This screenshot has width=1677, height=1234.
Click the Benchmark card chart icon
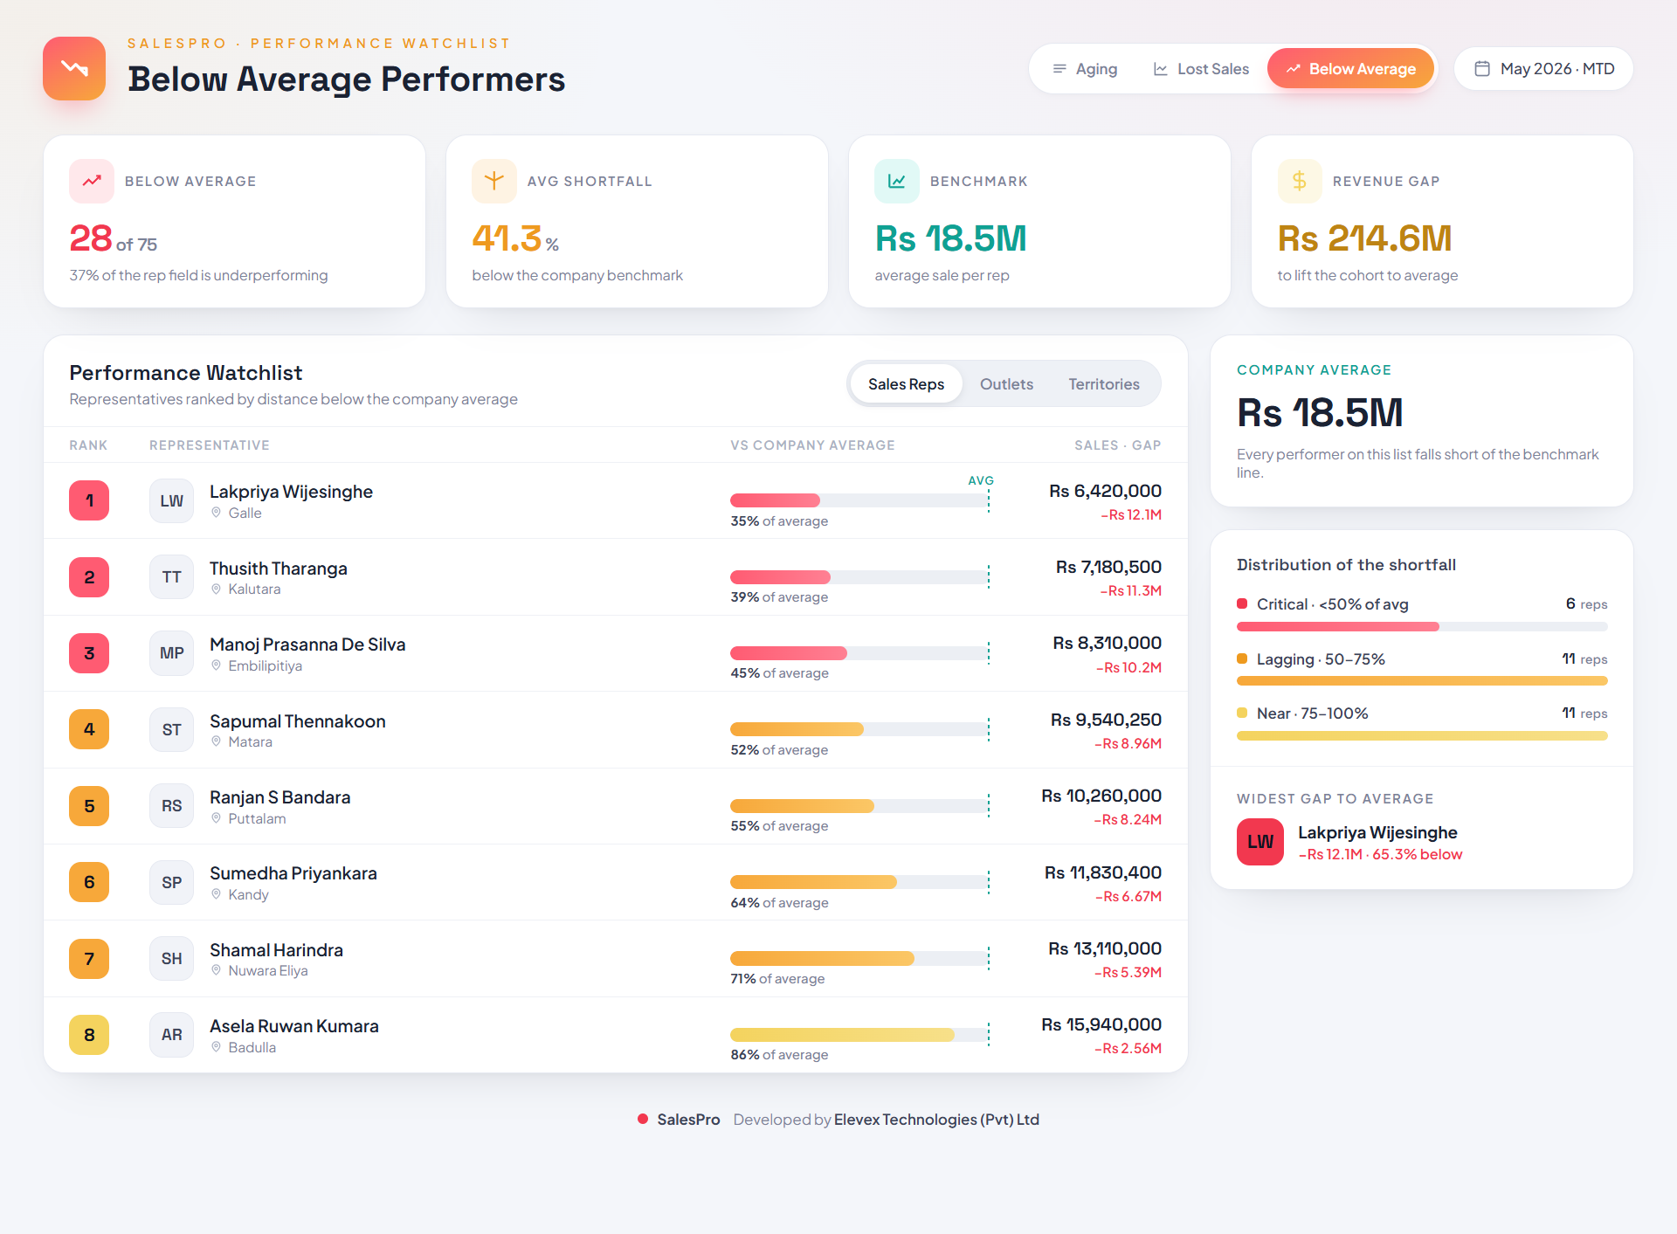tap(897, 181)
